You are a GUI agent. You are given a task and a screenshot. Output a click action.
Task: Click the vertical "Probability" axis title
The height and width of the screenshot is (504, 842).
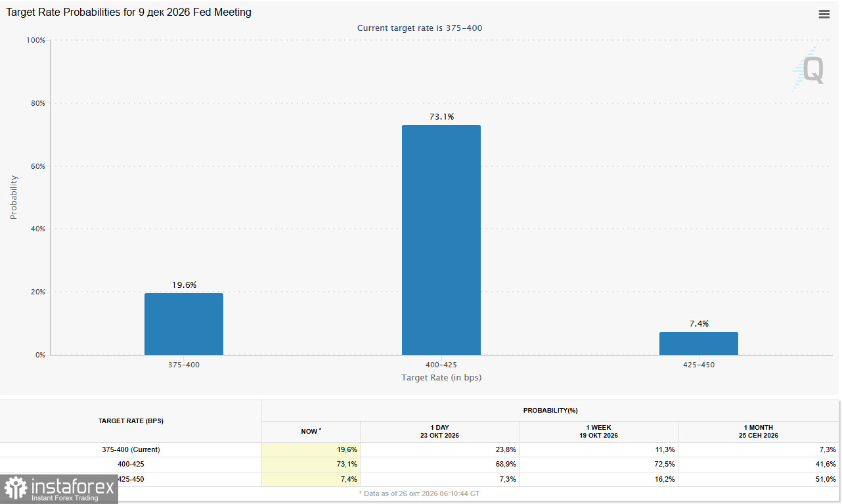pyautogui.click(x=14, y=197)
